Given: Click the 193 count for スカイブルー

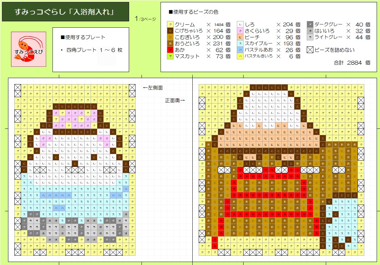Looking at the screenshot, I should (x=288, y=43).
